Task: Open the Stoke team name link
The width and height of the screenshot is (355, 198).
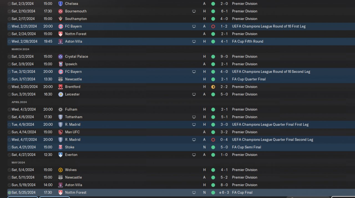Action: click(70, 147)
